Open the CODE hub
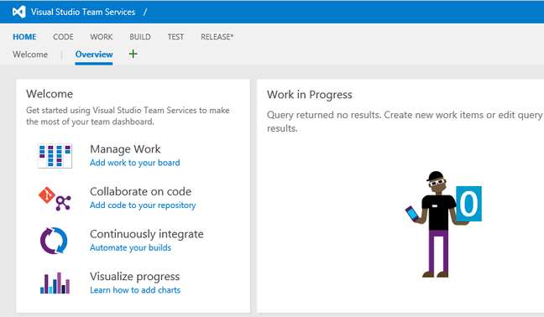This screenshot has height=317, width=544. (63, 37)
